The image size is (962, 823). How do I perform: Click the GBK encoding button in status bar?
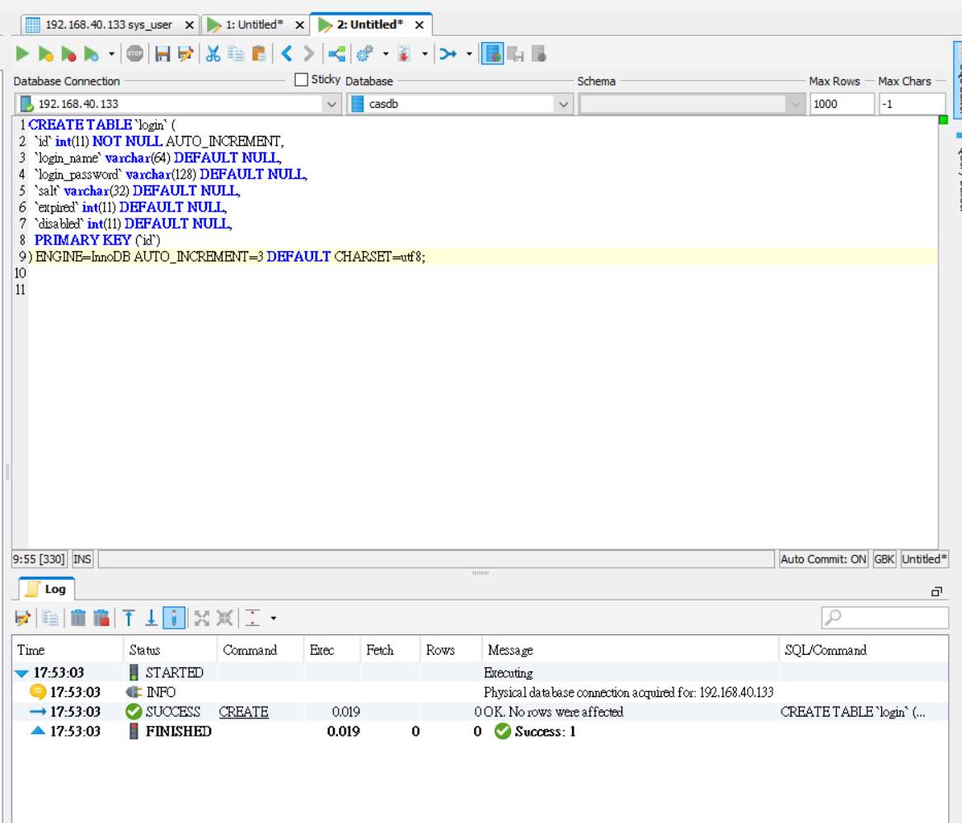point(885,559)
